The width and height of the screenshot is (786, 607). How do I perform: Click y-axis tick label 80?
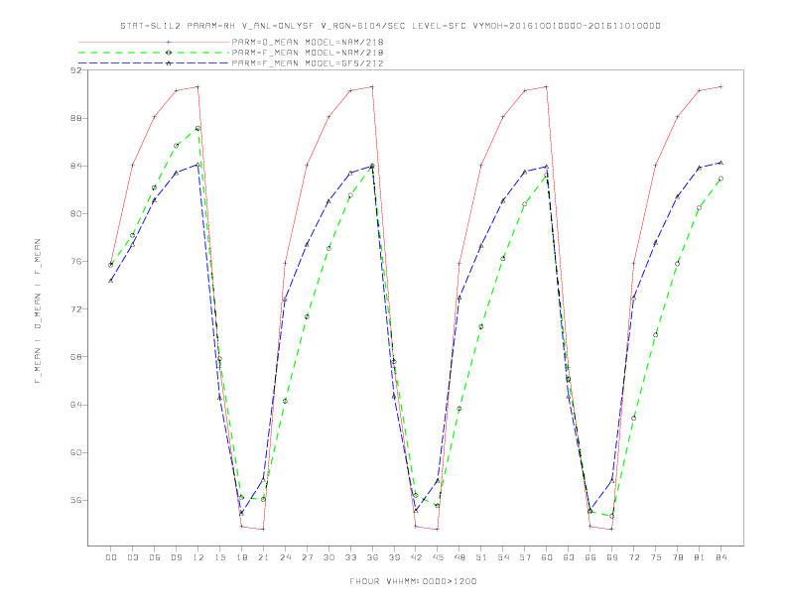75,213
